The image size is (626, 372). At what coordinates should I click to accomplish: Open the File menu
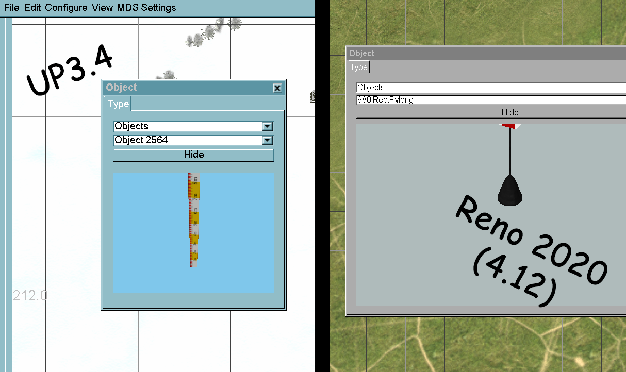coord(12,8)
